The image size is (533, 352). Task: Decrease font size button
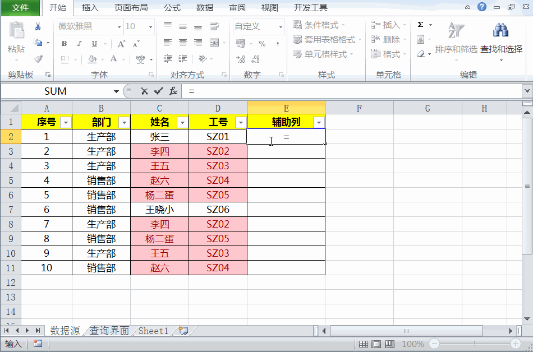coord(136,44)
